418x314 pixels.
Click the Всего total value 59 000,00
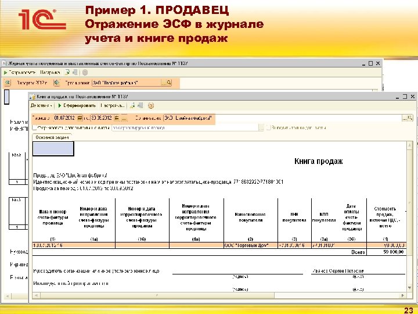pyautogui.click(x=394, y=252)
